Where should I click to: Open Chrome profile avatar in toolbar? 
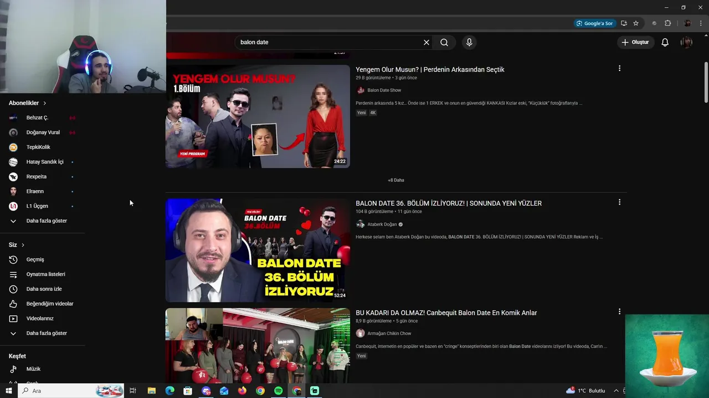[x=687, y=23]
